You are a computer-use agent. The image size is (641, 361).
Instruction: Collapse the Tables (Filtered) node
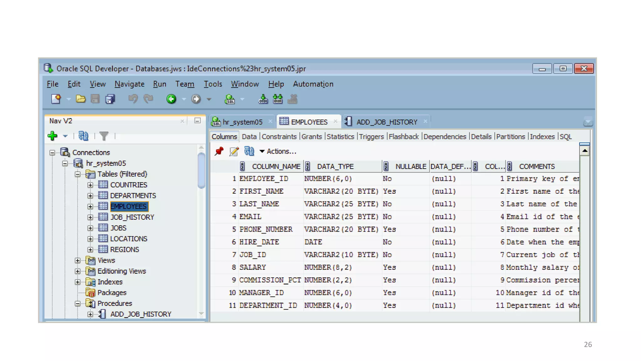pos(78,174)
